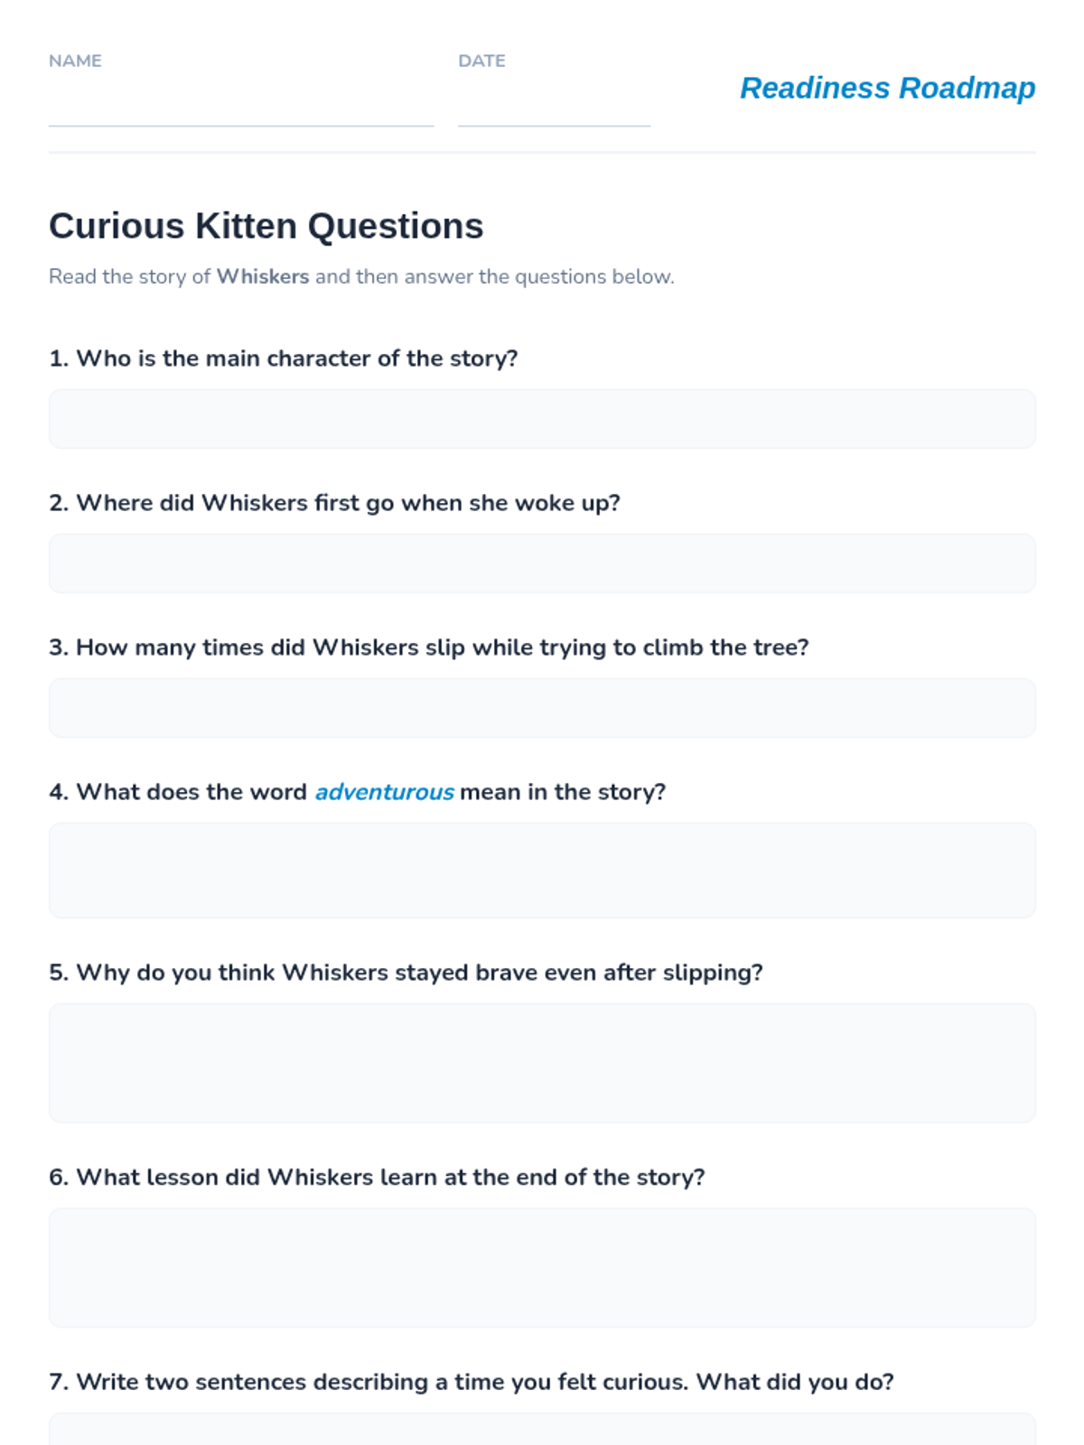Focus answer box for adventurous meaning question

coord(542,871)
